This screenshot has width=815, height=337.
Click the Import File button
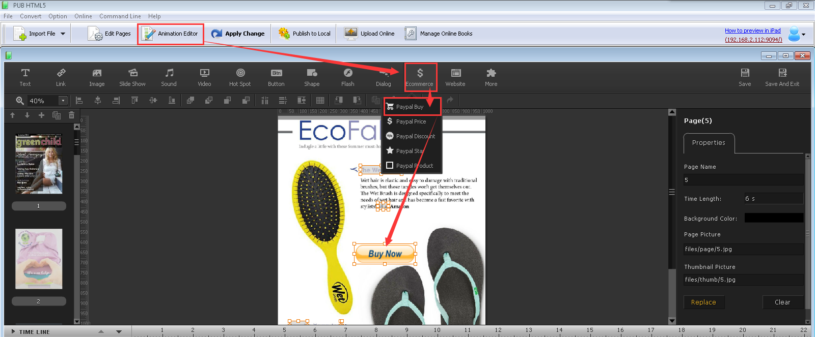coord(35,34)
